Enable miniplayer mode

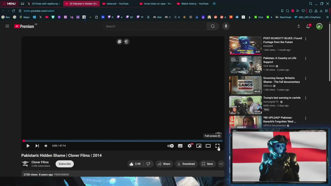click(199, 146)
